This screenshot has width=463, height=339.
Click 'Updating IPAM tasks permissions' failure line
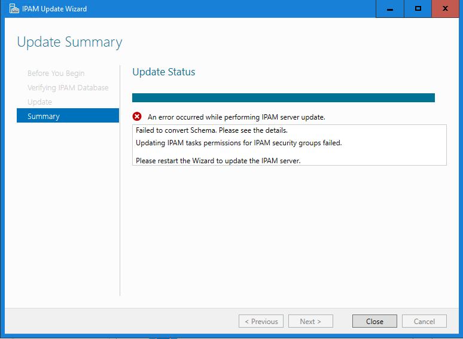coord(239,143)
